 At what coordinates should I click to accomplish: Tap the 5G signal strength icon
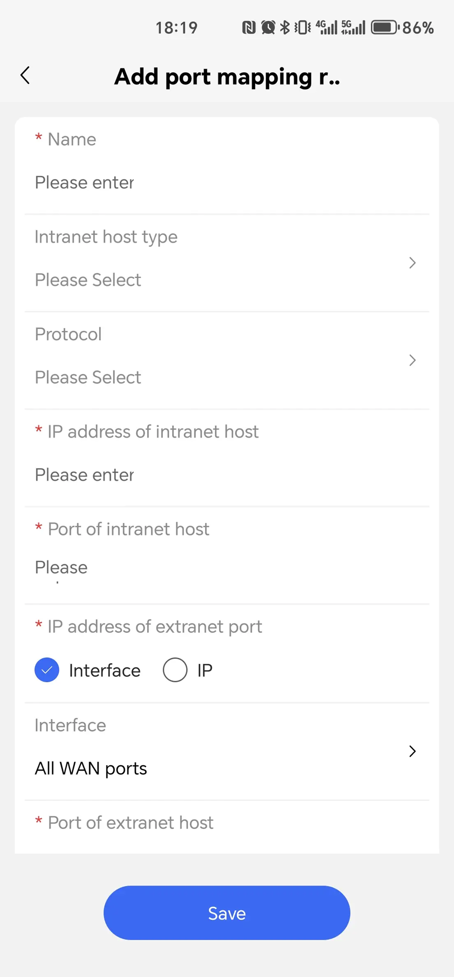pos(353,28)
